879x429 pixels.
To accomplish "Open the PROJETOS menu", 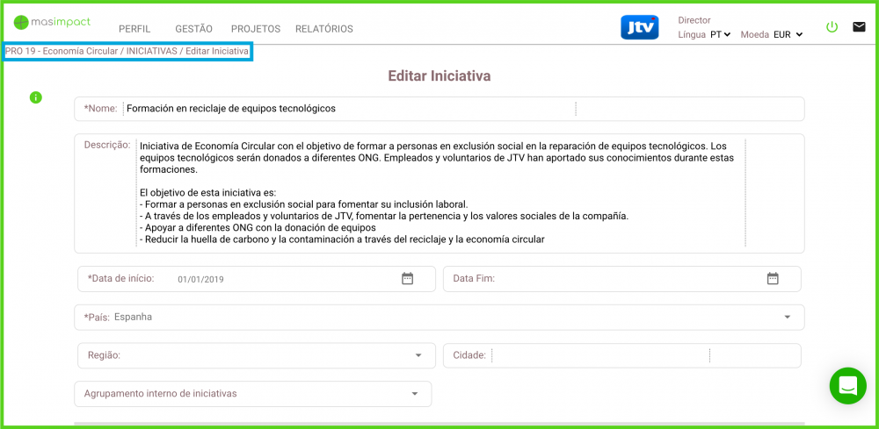I will pyautogui.click(x=256, y=29).
